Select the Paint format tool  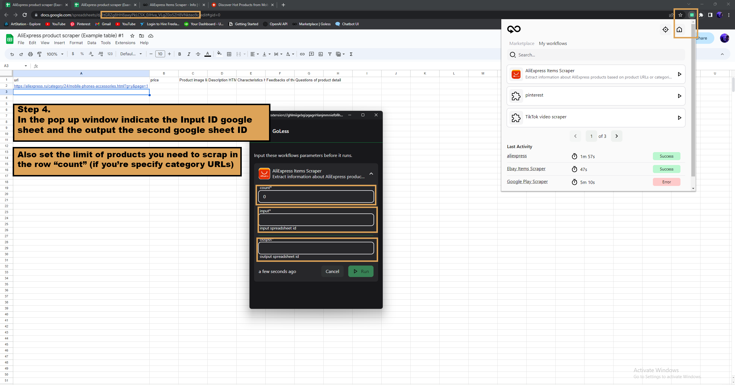point(39,54)
